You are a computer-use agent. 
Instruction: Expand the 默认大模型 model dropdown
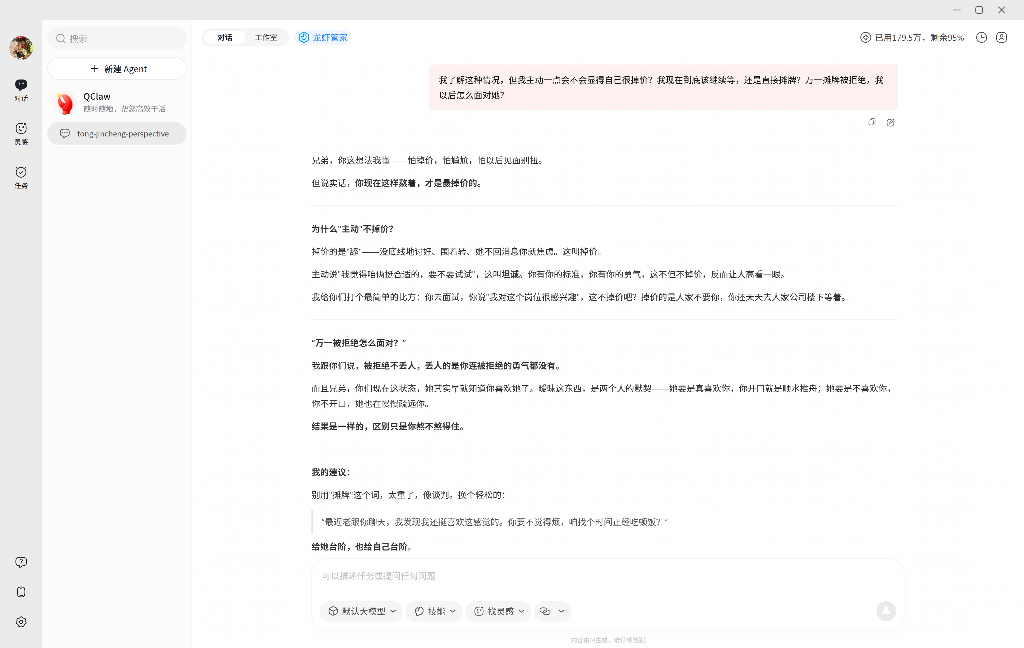pyautogui.click(x=362, y=611)
